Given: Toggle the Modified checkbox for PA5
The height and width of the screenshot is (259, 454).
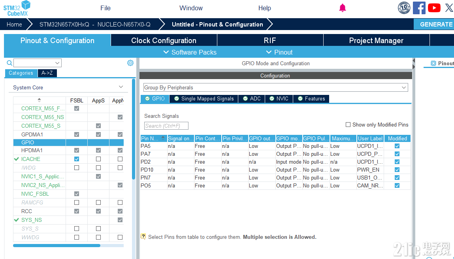Looking at the screenshot, I should pyautogui.click(x=397, y=146).
